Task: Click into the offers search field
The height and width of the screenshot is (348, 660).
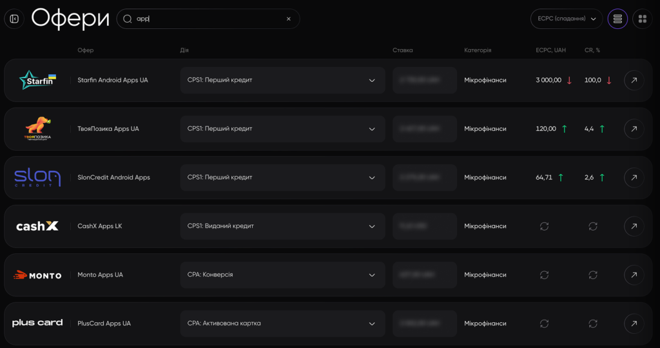Action: point(208,19)
